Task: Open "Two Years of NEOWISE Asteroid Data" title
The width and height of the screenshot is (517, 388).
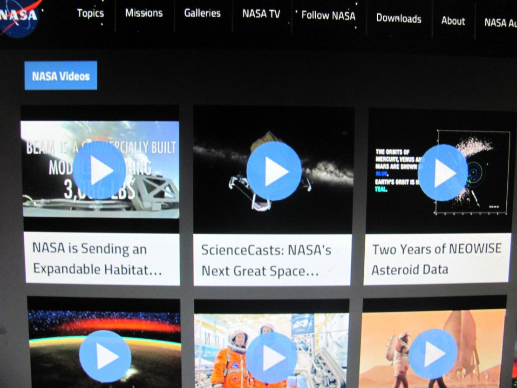Action: [436, 259]
